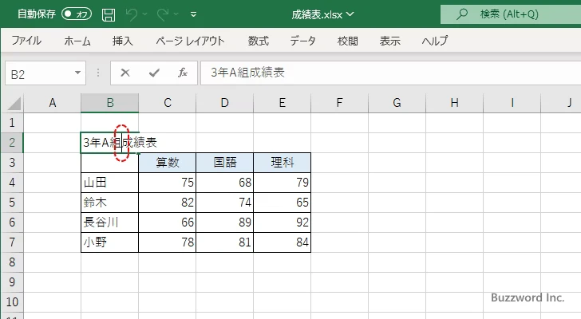Click the formula bar showing 3年A組成績表
The width and height of the screenshot is (581, 319).
click(390, 73)
